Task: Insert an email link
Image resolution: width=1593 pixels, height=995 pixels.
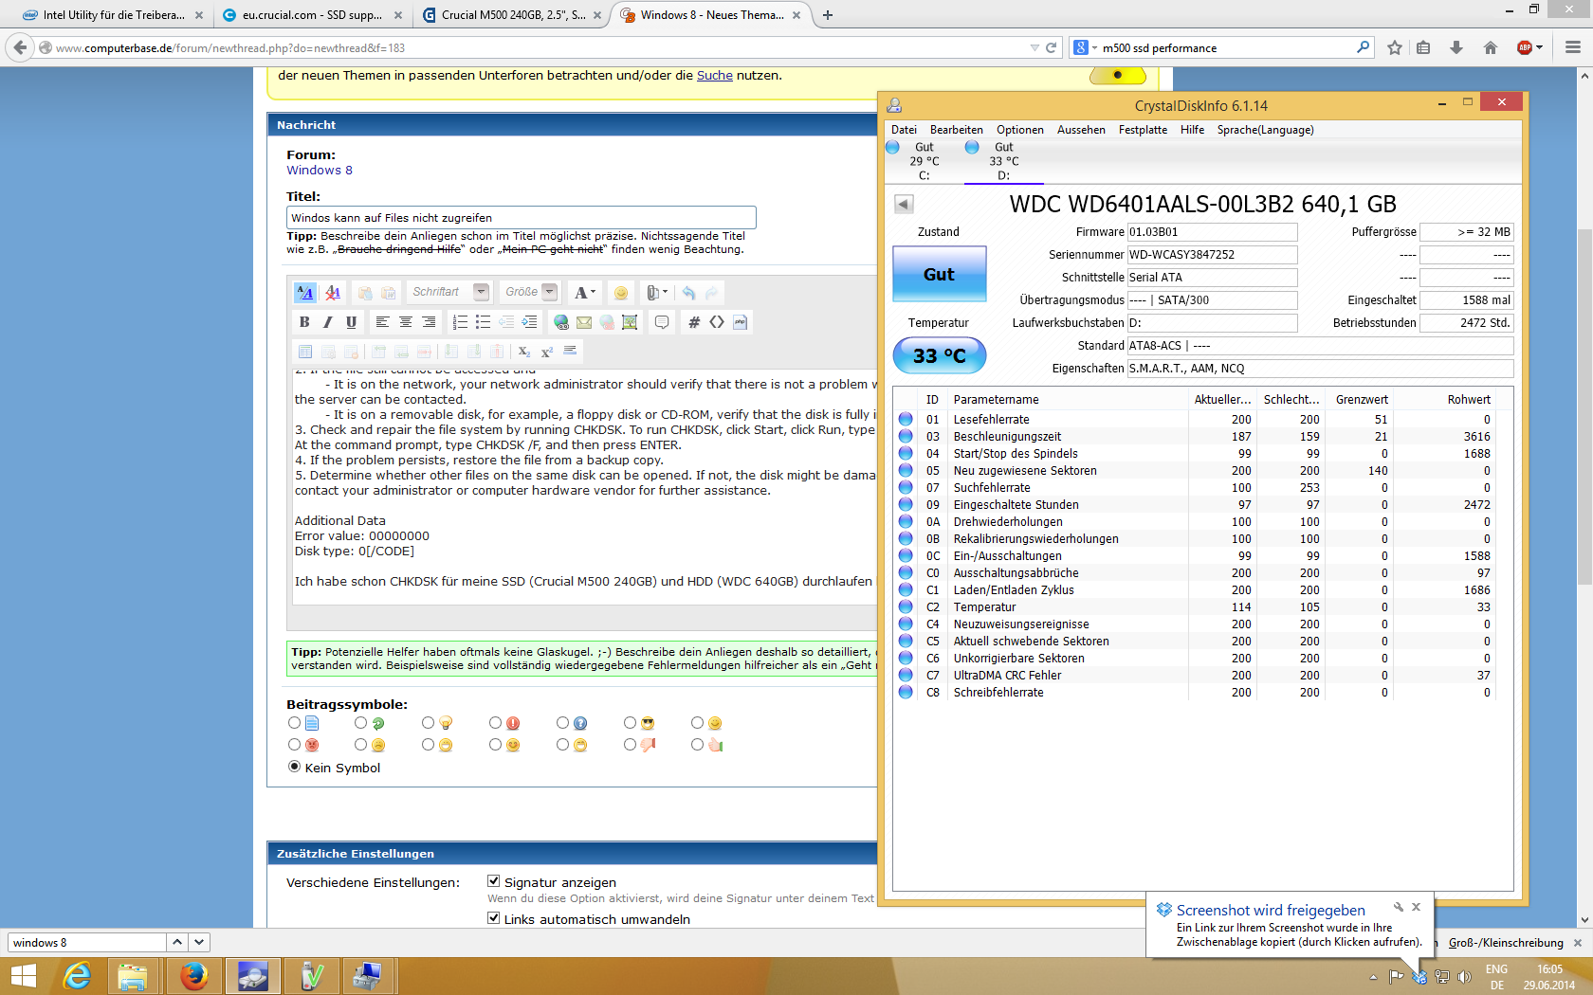Action: pyautogui.click(x=584, y=322)
